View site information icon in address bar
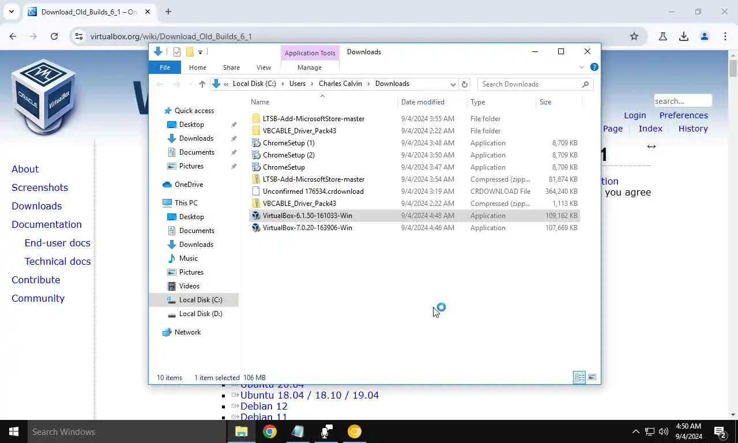Viewport: 738px width, 443px height. (79, 36)
